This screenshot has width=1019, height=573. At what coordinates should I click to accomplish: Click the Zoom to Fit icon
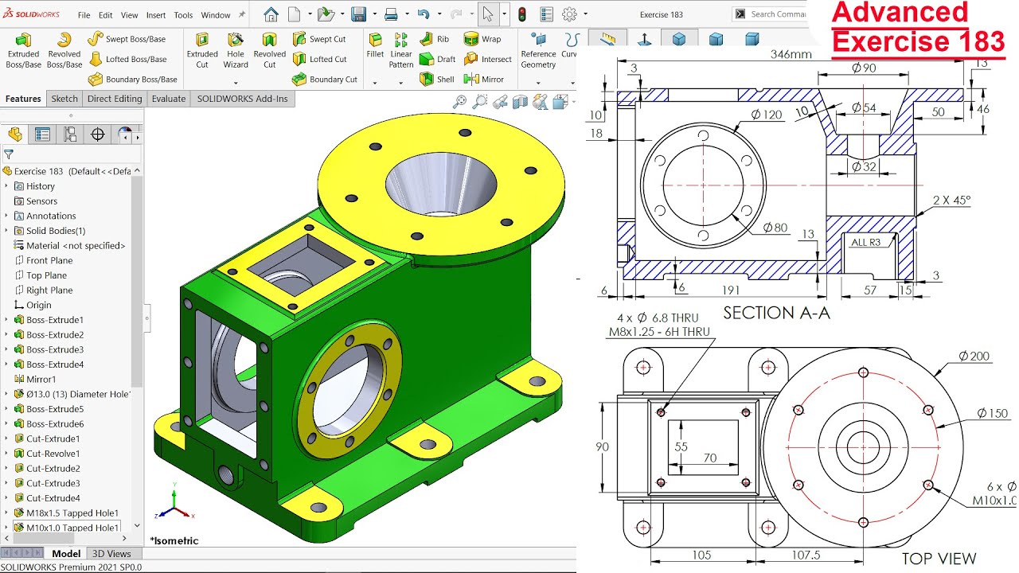[459, 101]
